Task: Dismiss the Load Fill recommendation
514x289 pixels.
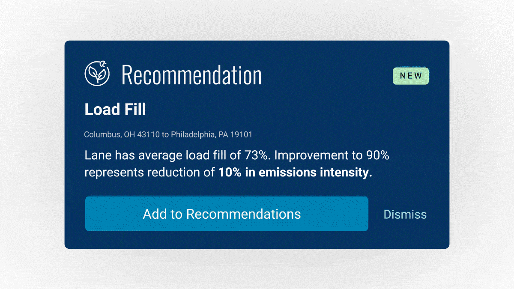Action: pyautogui.click(x=405, y=214)
